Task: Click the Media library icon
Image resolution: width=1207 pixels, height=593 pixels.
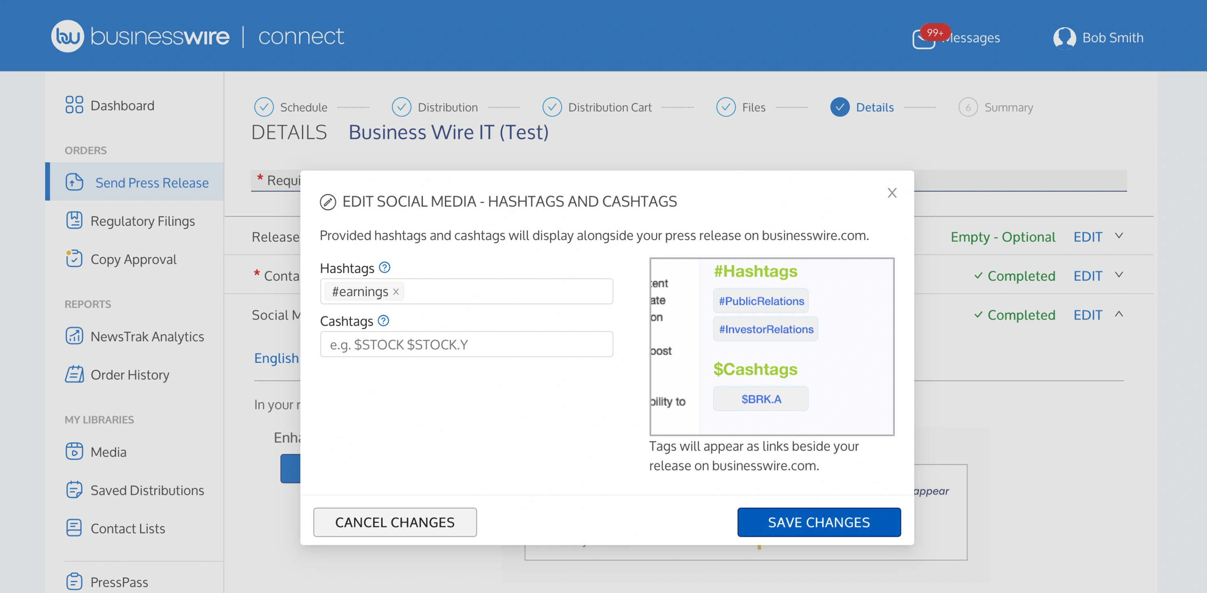Action: click(74, 451)
